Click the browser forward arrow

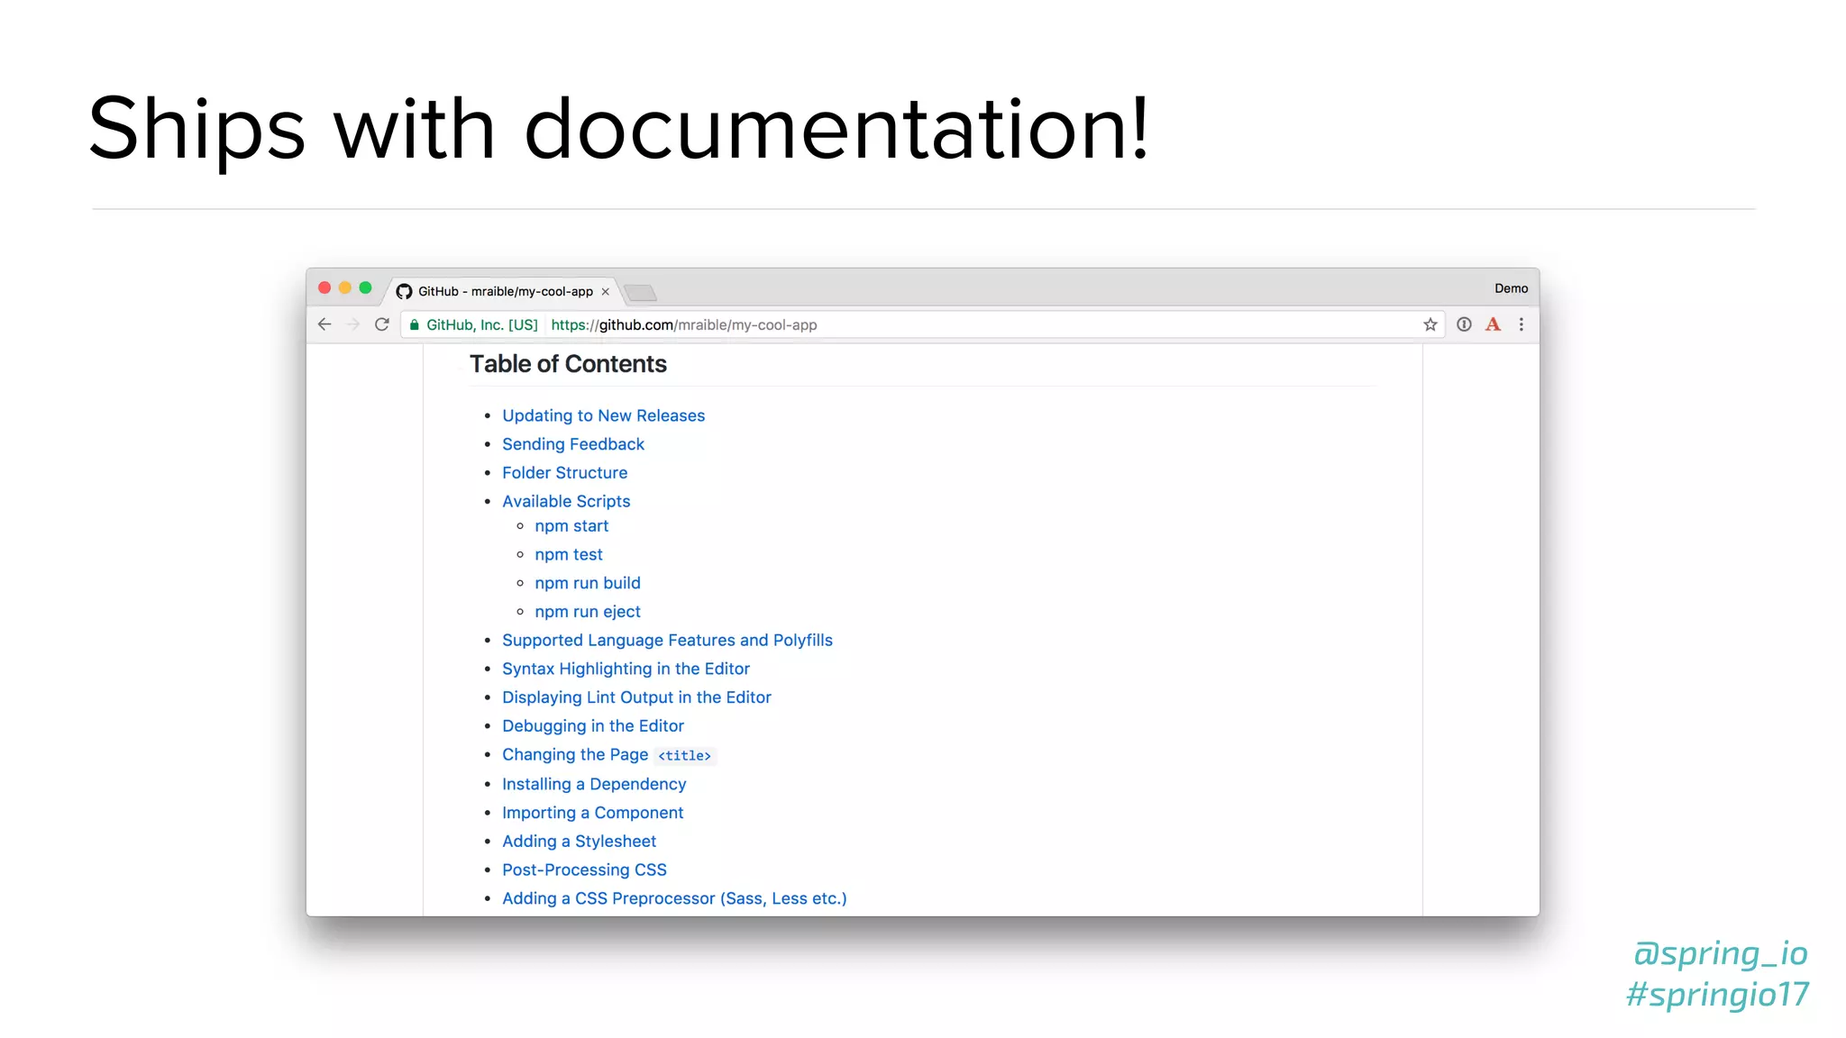coord(353,324)
